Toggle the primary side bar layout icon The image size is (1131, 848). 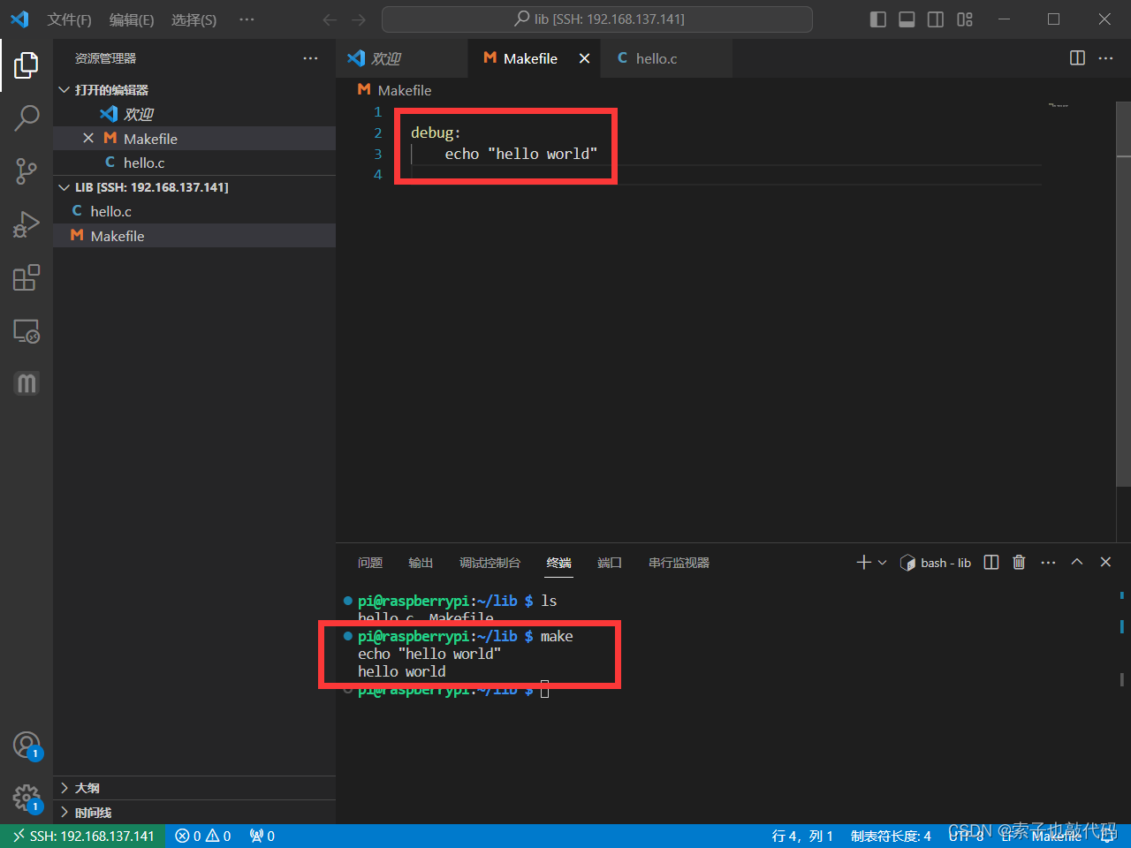(x=878, y=19)
